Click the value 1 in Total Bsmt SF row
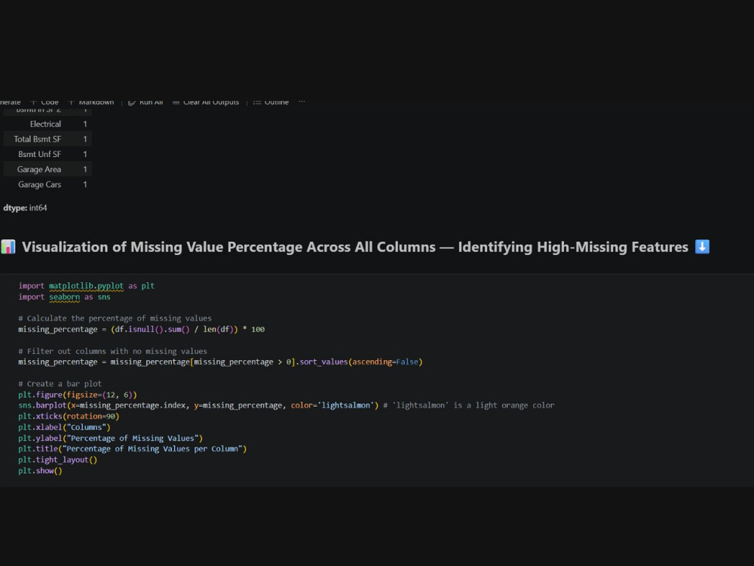The height and width of the screenshot is (566, 754). pyautogui.click(x=85, y=139)
